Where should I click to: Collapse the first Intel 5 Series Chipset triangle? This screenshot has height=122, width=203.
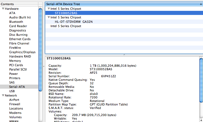(49, 9)
